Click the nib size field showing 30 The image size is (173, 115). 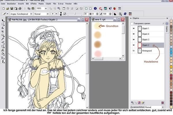coord(86,14)
